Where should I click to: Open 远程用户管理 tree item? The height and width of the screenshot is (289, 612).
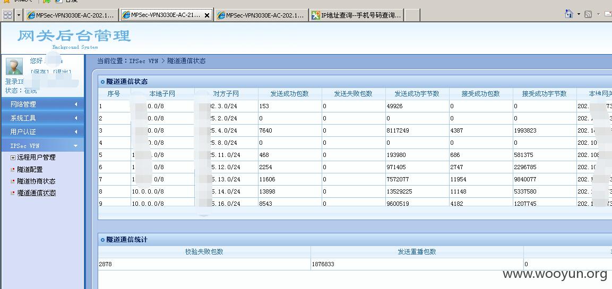[x=36, y=157]
